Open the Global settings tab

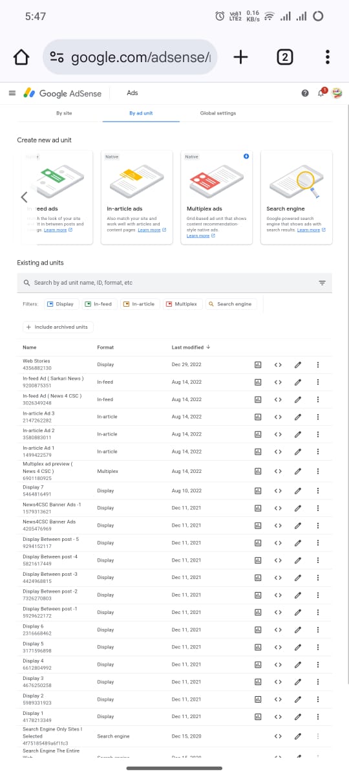(x=218, y=113)
